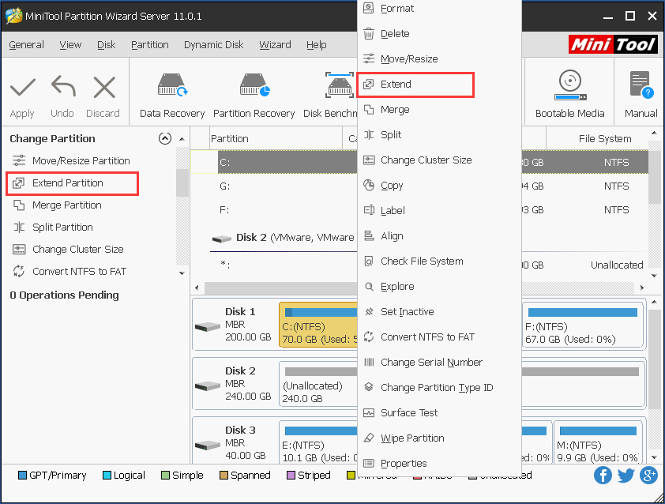This screenshot has height=504, width=665.
Task: Open the General menu
Action: click(x=26, y=44)
